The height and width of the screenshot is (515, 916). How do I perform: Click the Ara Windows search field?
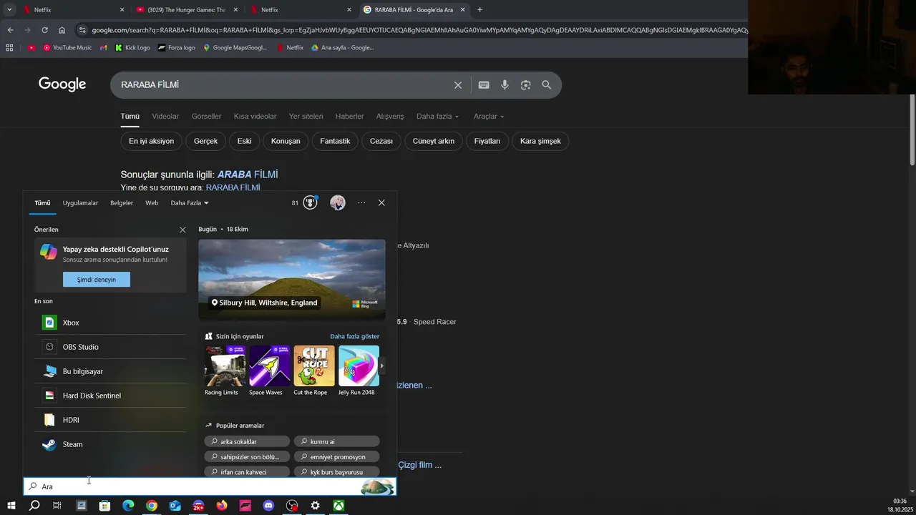pyautogui.click(x=209, y=486)
